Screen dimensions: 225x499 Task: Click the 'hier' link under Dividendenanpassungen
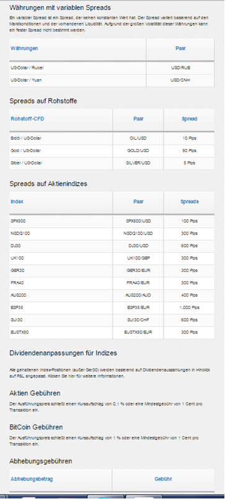tap(71, 376)
